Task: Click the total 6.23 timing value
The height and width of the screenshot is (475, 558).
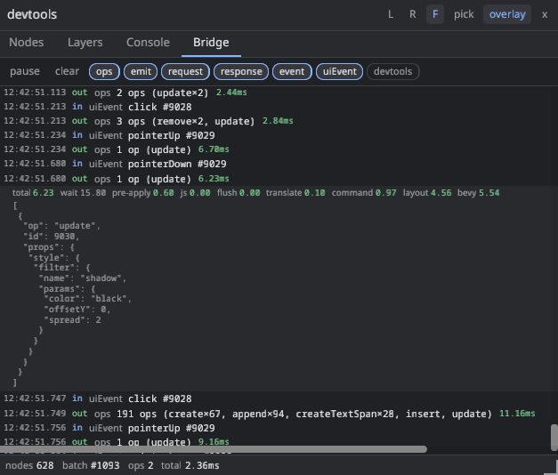Action: tap(33, 193)
